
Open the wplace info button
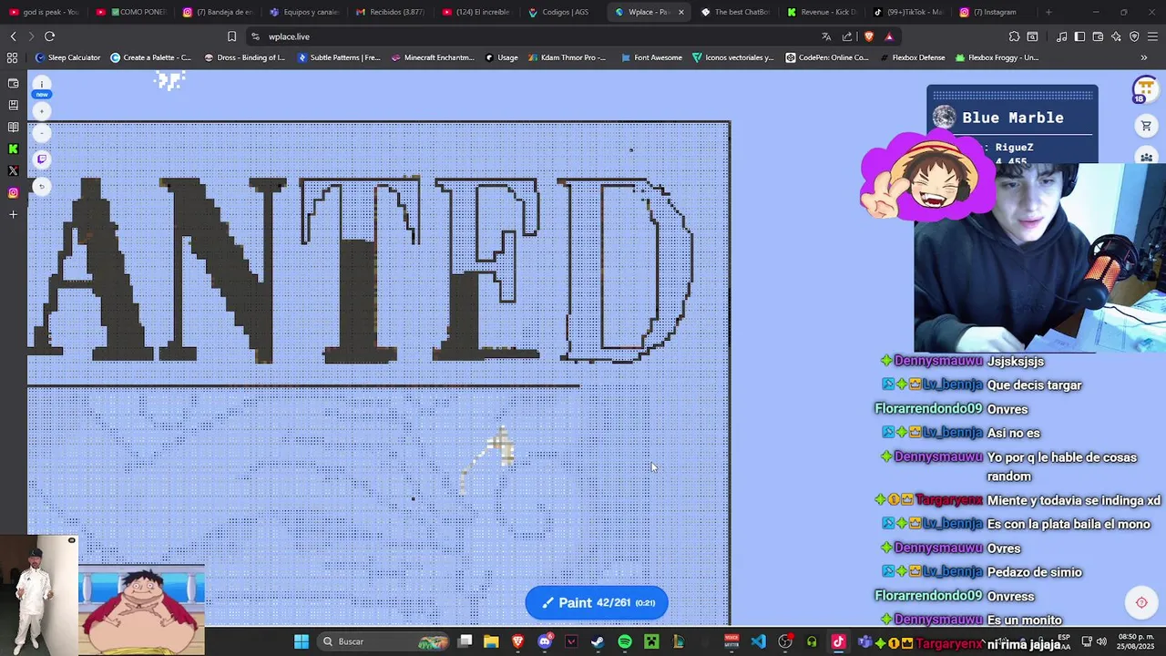pos(41,85)
